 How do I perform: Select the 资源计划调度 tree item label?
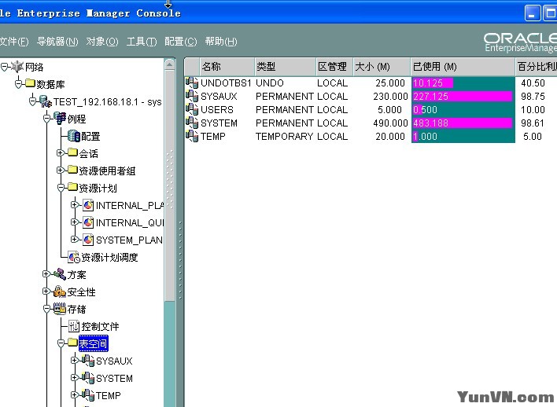(109, 257)
